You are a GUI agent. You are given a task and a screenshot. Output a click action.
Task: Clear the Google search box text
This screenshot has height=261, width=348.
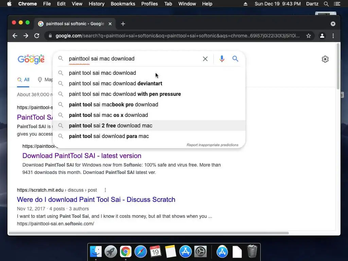pyautogui.click(x=205, y=59)
